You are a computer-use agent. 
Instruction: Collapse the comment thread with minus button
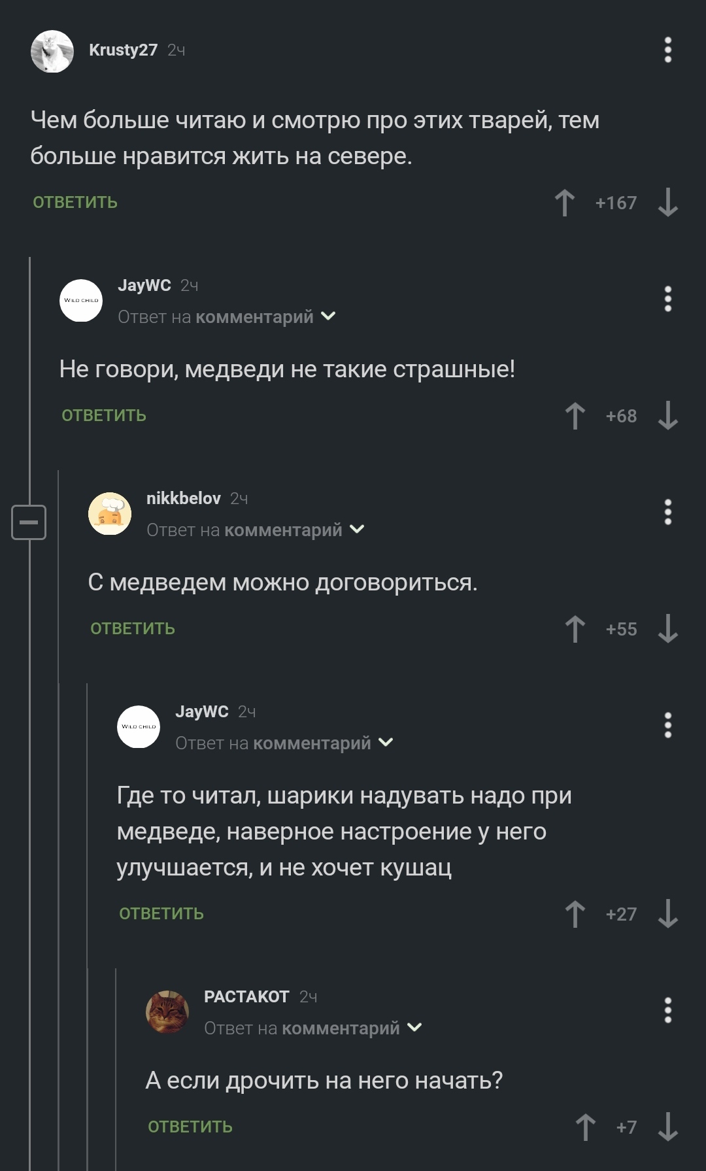click(29, 522)
